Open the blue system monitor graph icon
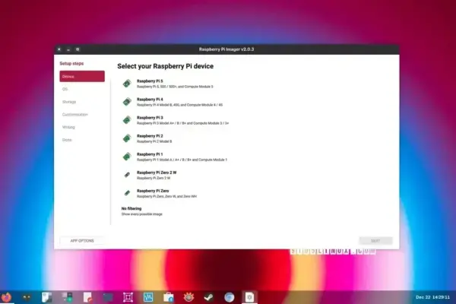456x304 pixels. (x=148, y=297)
